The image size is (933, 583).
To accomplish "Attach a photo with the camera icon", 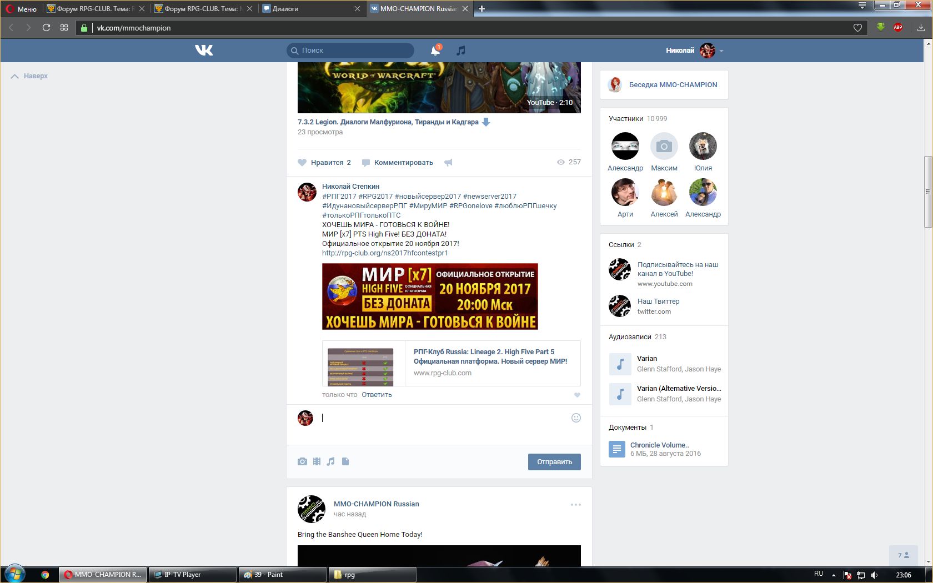I will pos(302,461).
